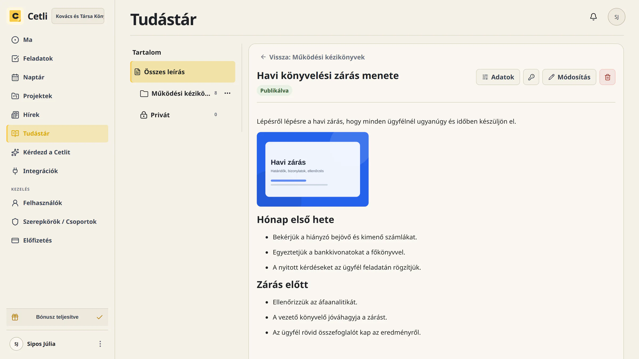This screenshot has width=639, height=359.
Task: Go back via Vissza: Működési kézikönyvek
Action: coord(312,57)
